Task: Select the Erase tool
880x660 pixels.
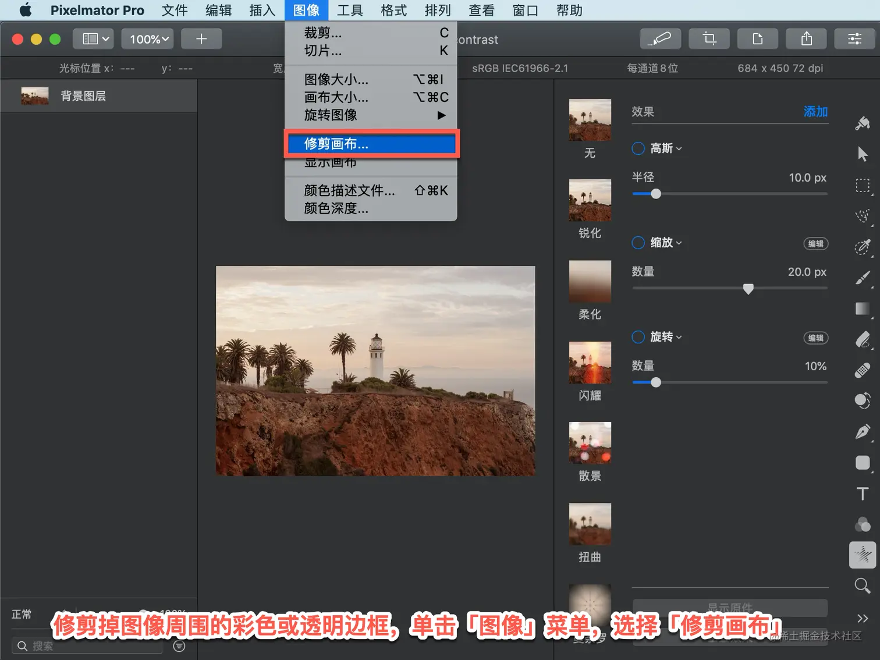Action: tap(863, 339)
